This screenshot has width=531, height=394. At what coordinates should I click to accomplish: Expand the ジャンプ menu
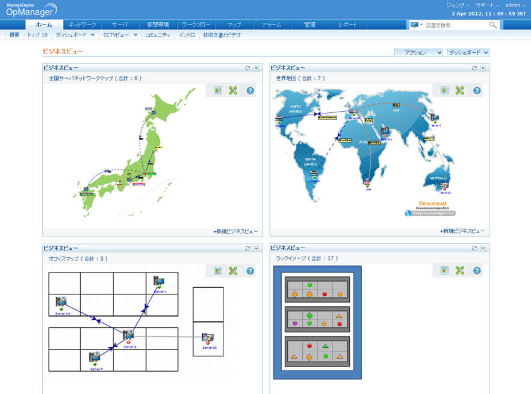[x=455, y=4]
